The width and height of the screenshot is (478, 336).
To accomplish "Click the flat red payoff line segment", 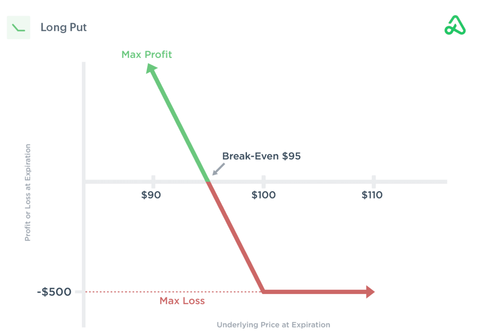I will tap(314, 292).
